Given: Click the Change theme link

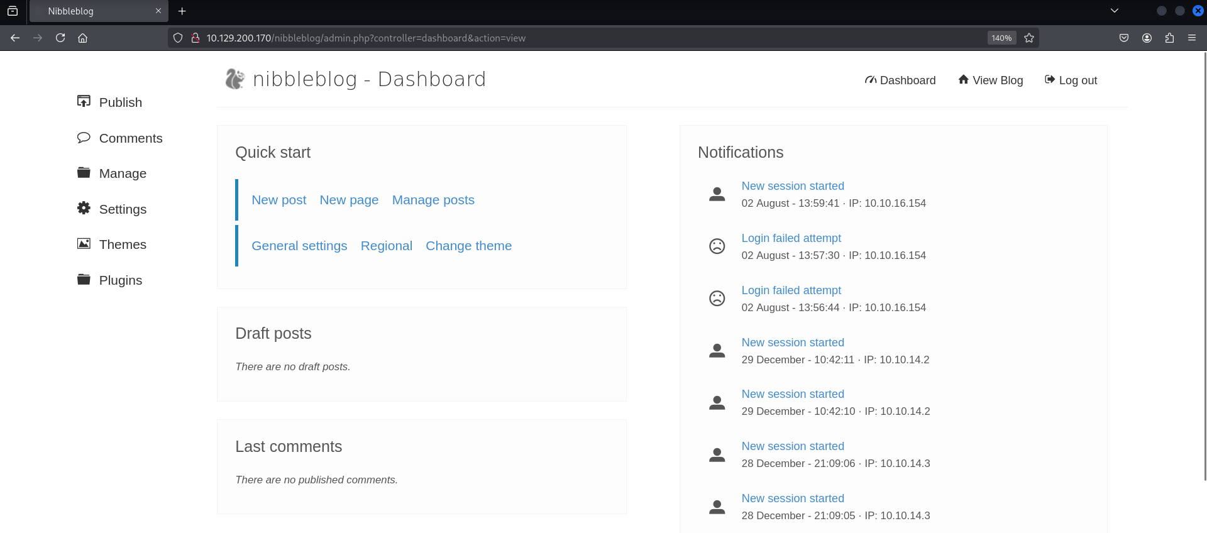Looking at the screenshot, I should tap(468, 246).
